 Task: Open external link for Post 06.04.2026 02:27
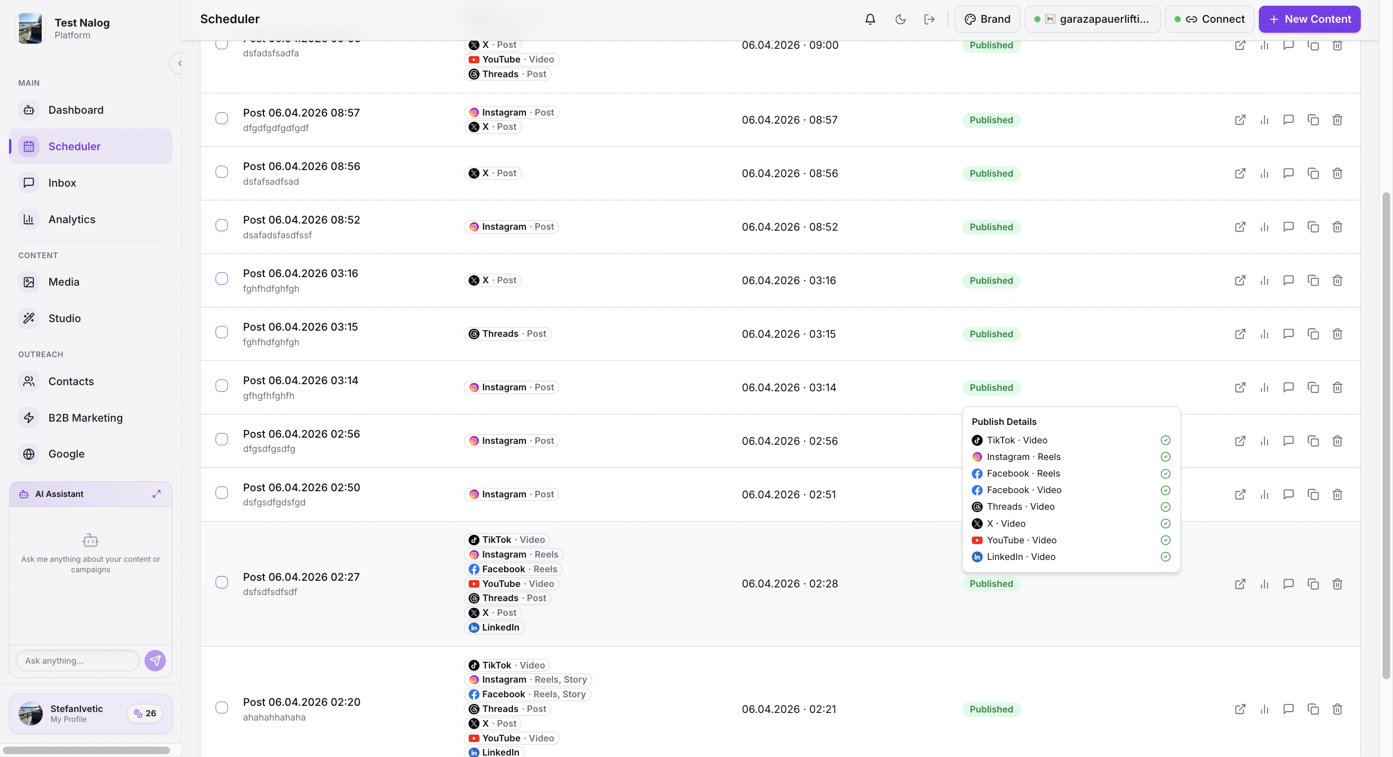(x=1240, y=584)
